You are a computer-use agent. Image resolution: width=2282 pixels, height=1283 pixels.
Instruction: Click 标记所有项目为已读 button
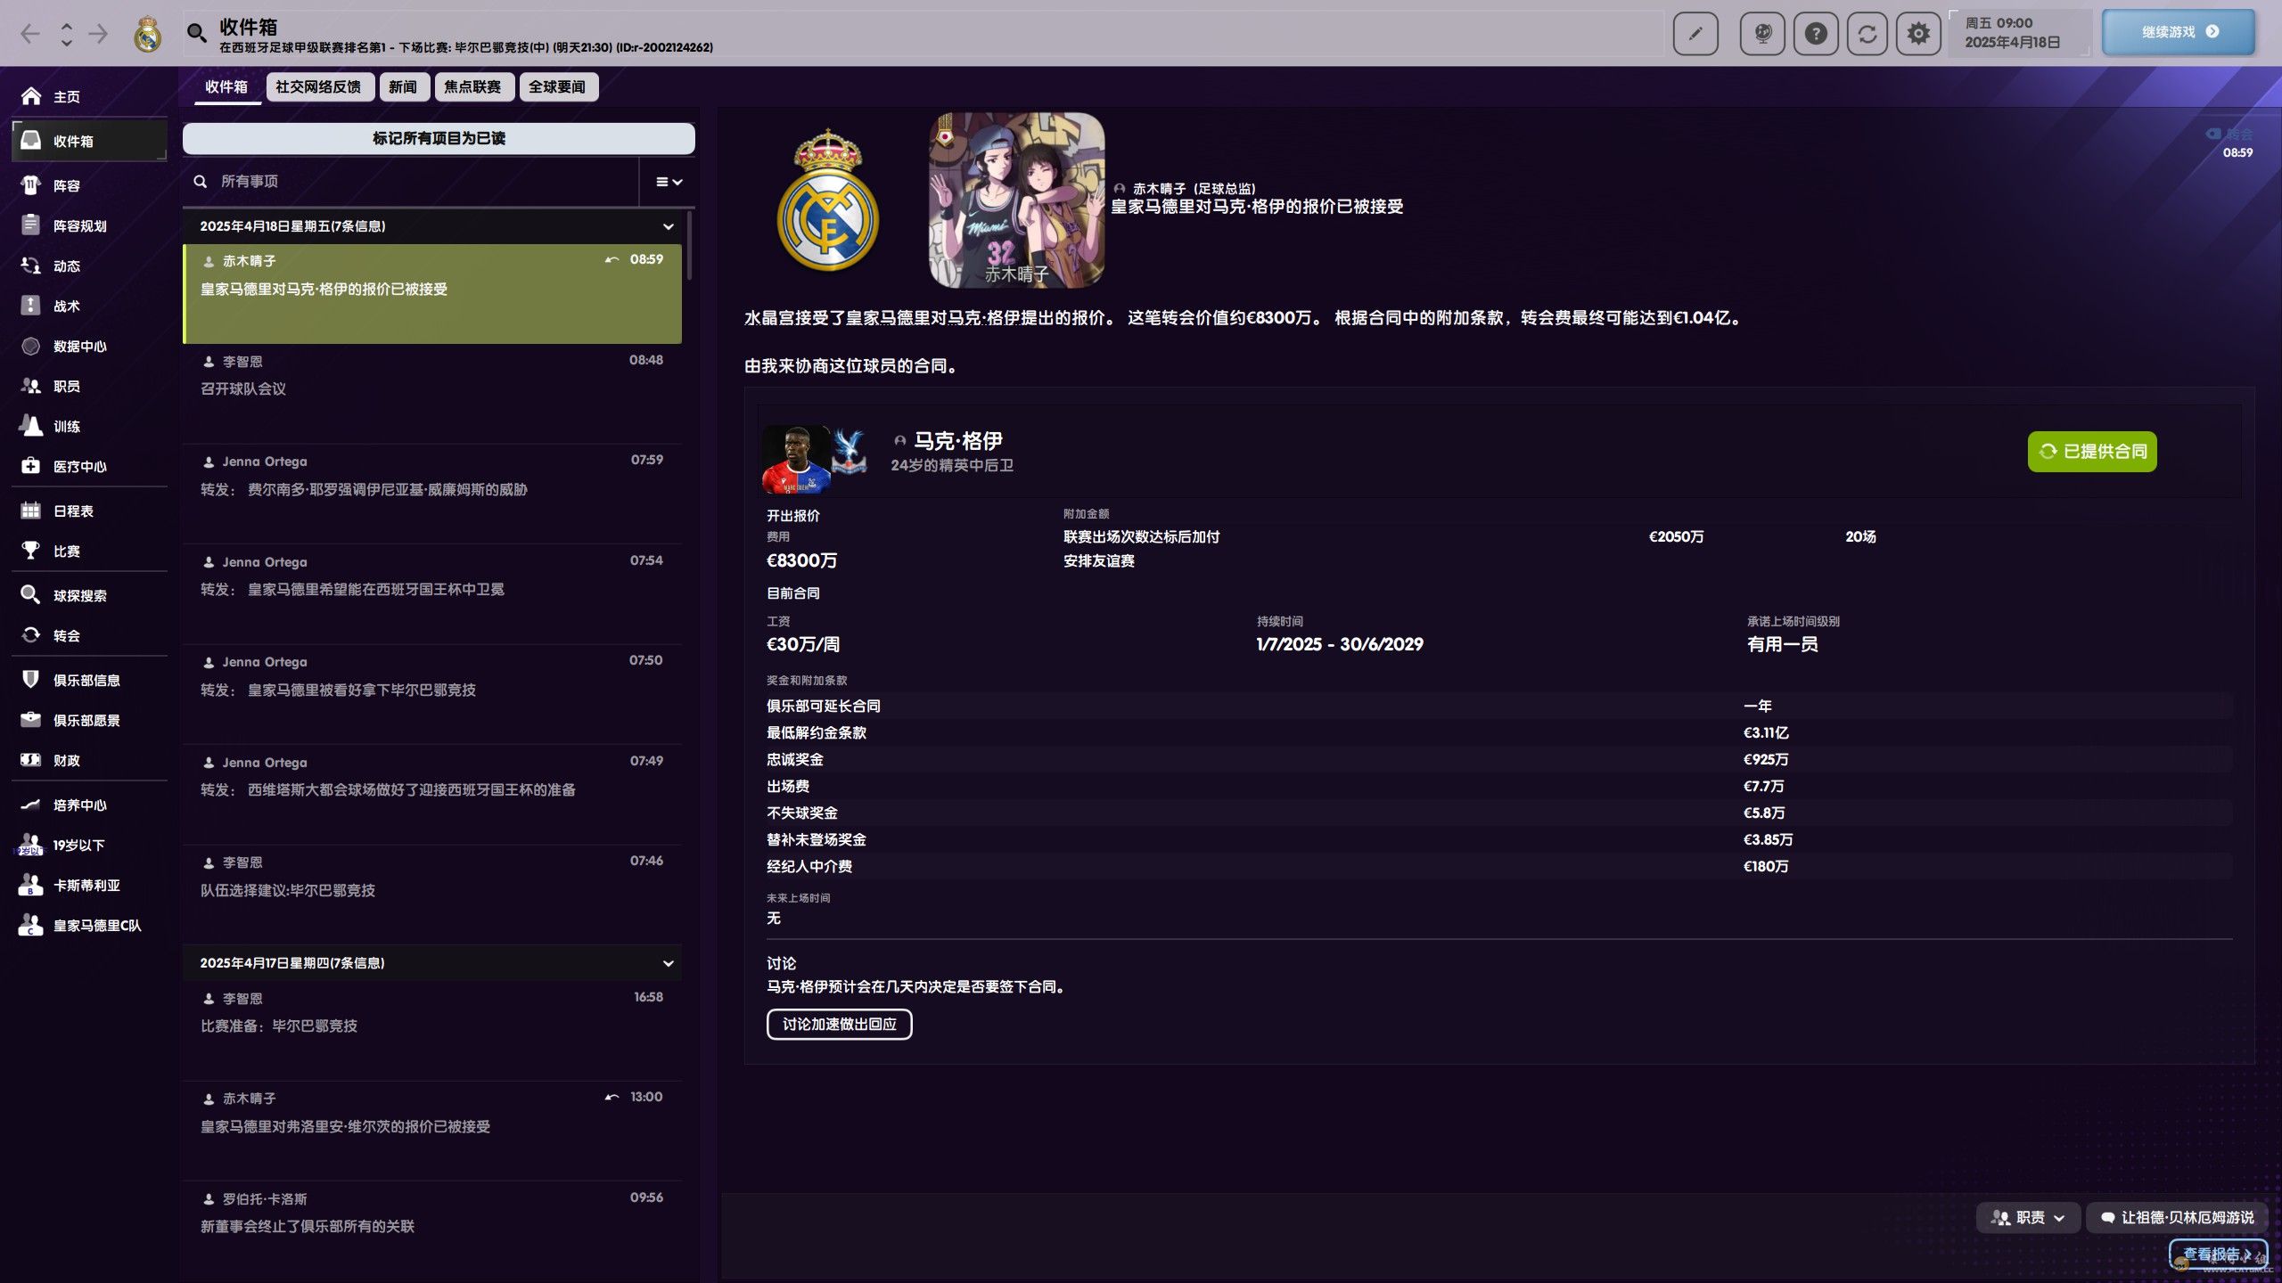(x=439, y=138)
